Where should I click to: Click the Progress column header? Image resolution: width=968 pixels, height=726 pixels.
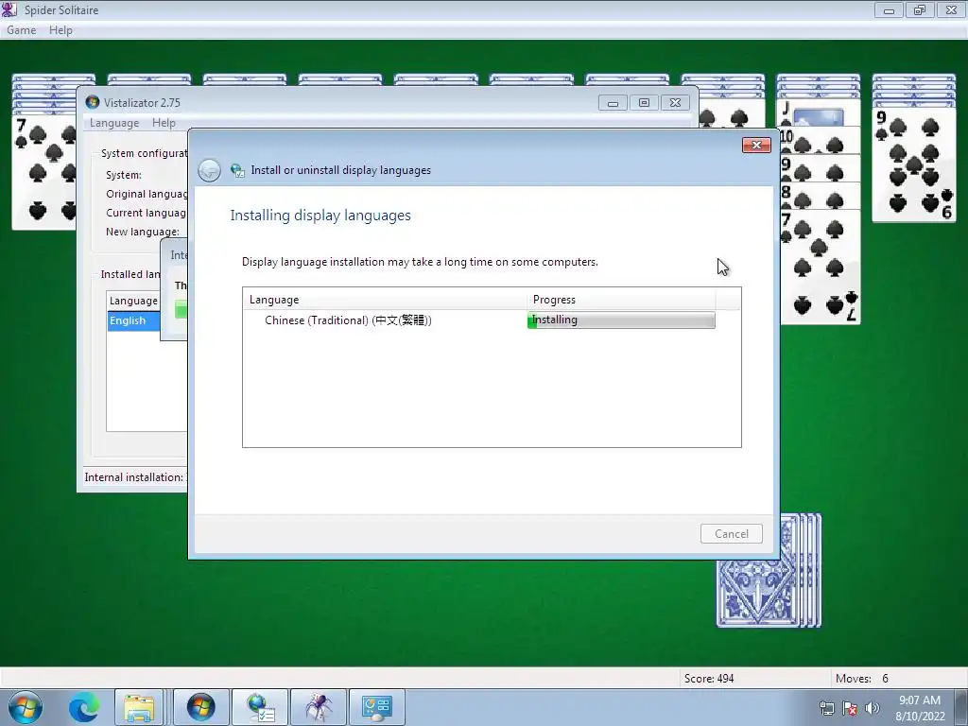coord(621,300)
